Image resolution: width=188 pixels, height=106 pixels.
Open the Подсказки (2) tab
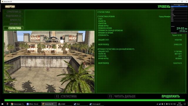tap(14, 16)
